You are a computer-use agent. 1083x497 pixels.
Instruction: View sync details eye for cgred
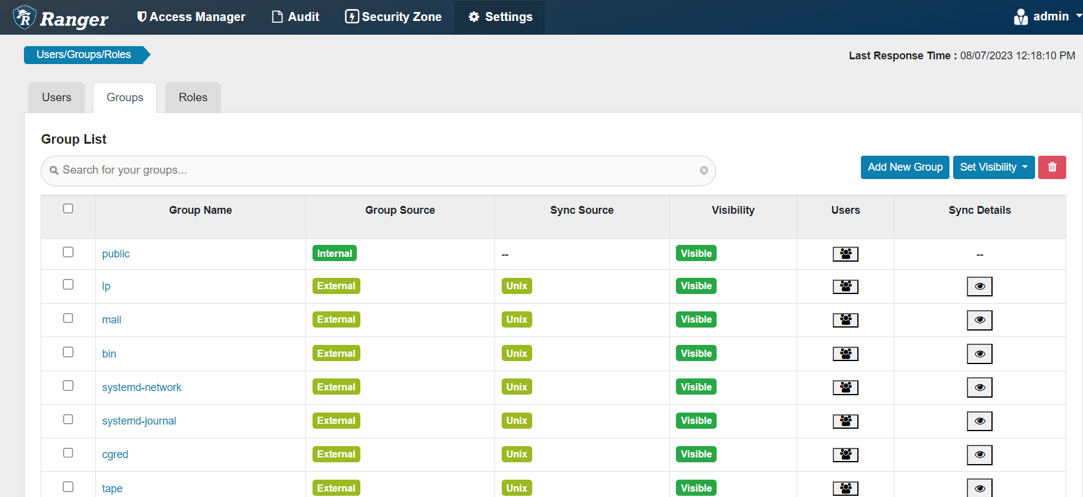coord(979,454)
